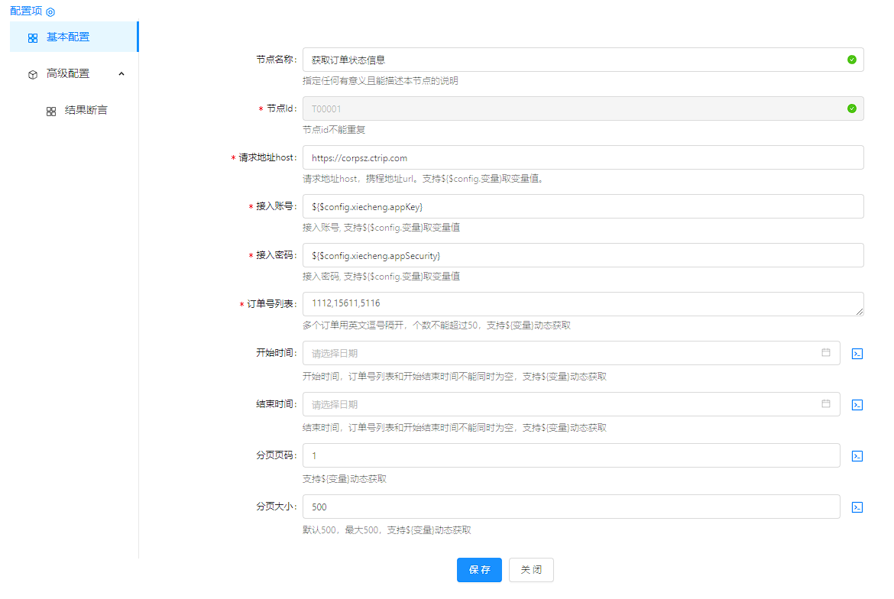Open the code editor icon for 开始时间
This screenshot has height=599, width=894.
857,354
